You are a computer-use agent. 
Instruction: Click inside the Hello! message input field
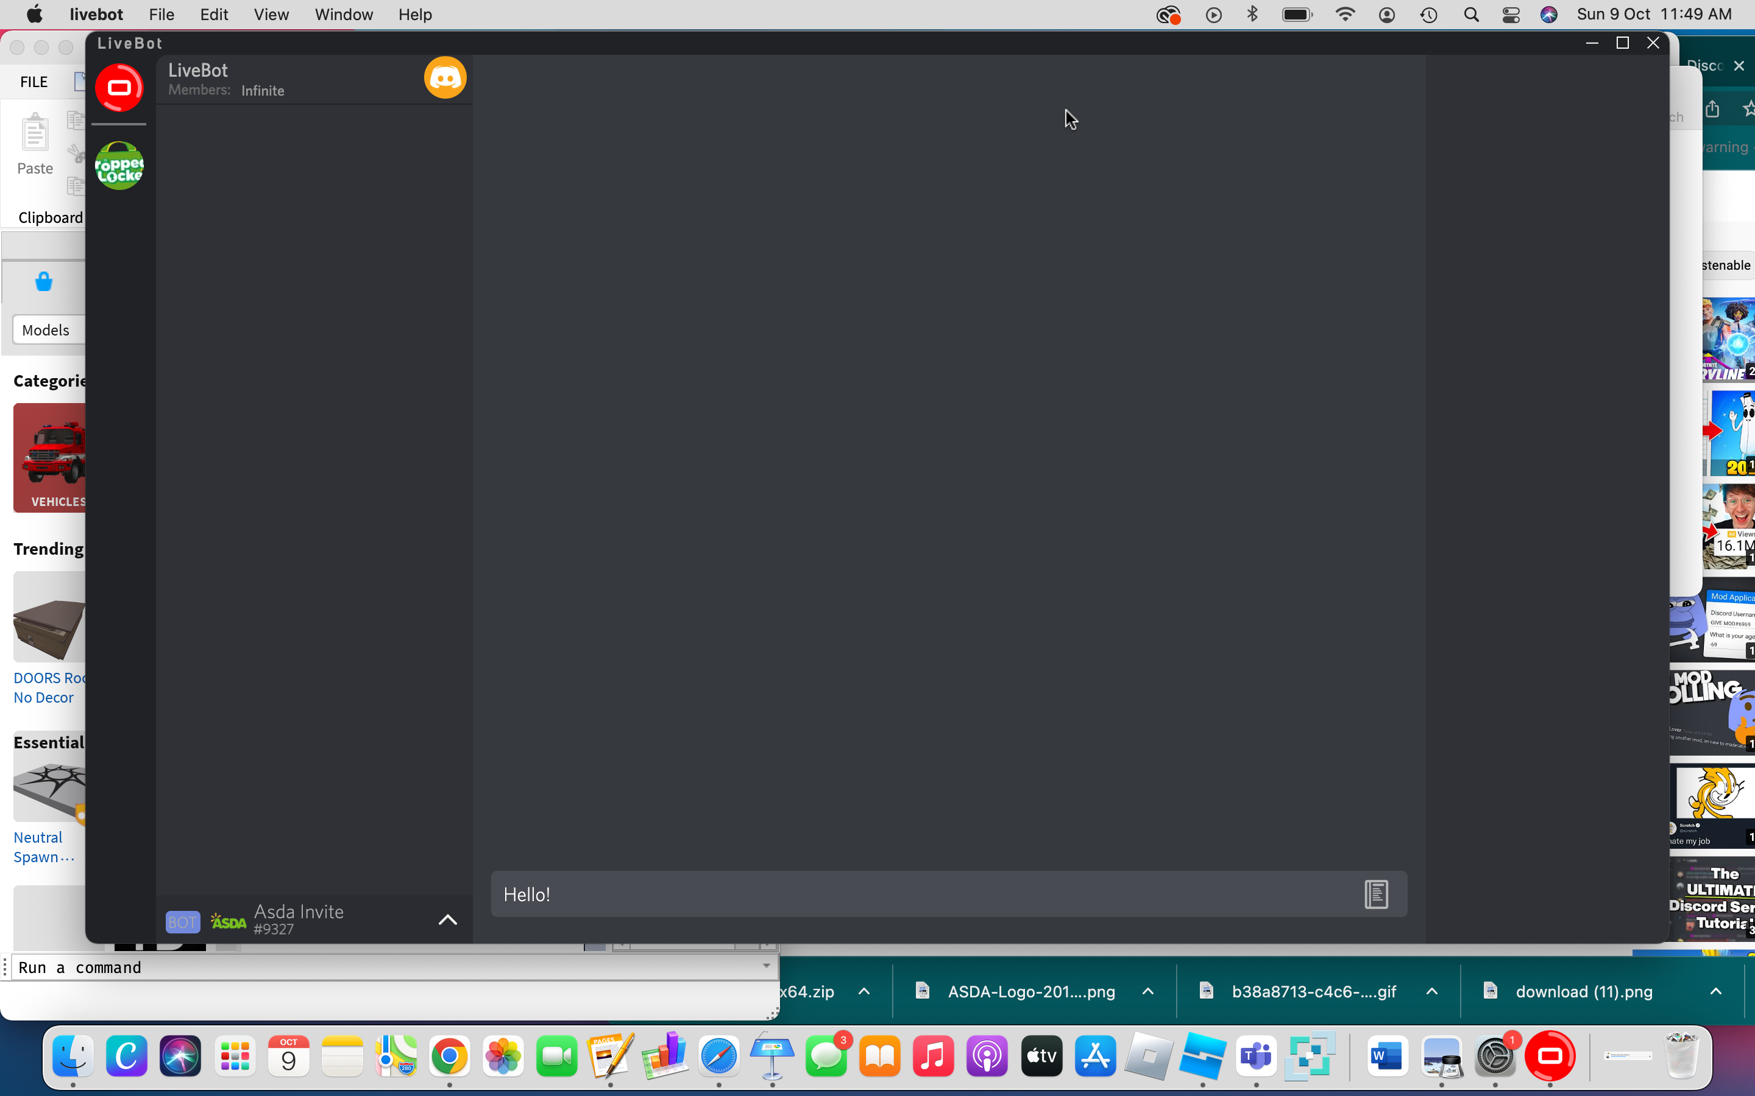click(870, 894)
